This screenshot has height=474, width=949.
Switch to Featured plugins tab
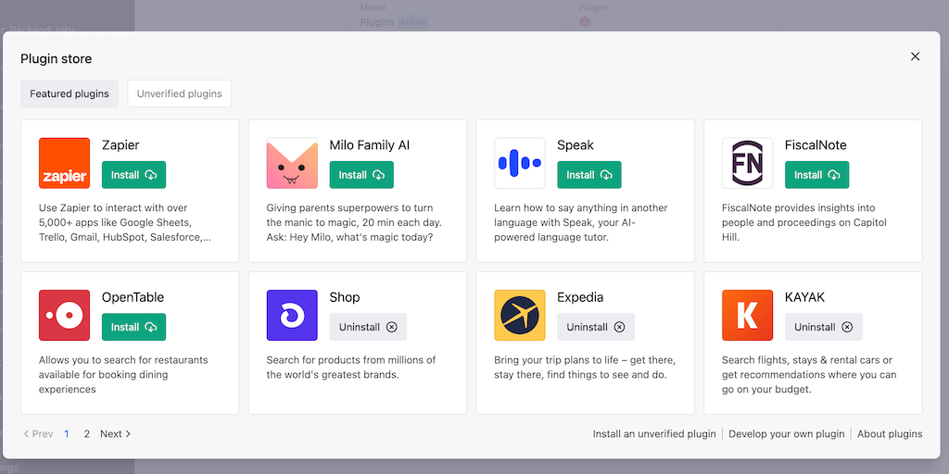[70, 94]
